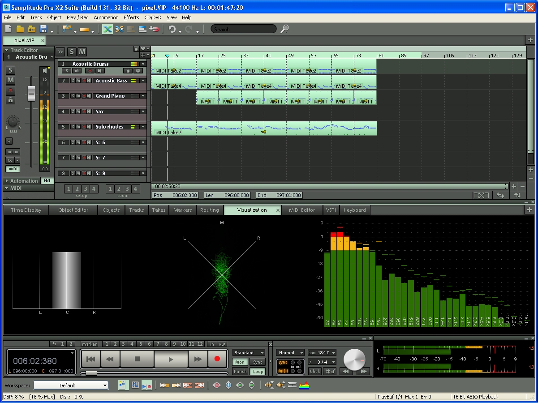Screen dimensions: 538x403
Task: Click the lock icon in Track Editor
Action: tap(10, 100)
